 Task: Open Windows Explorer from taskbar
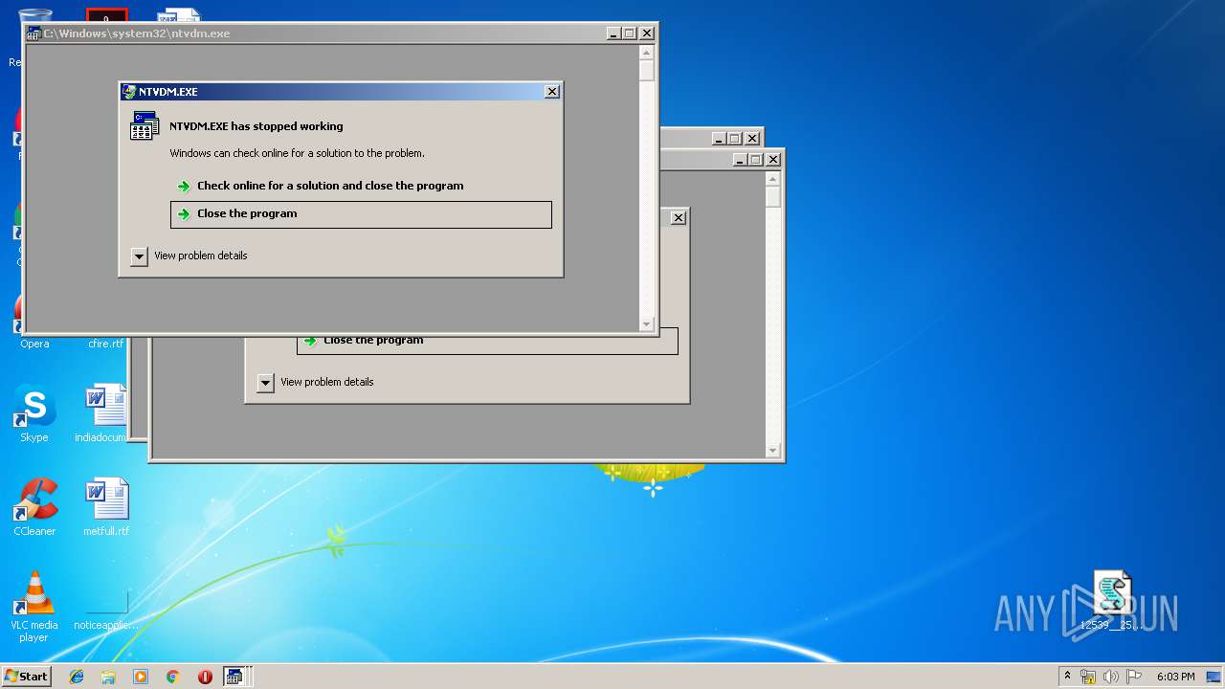pos(108,677)
